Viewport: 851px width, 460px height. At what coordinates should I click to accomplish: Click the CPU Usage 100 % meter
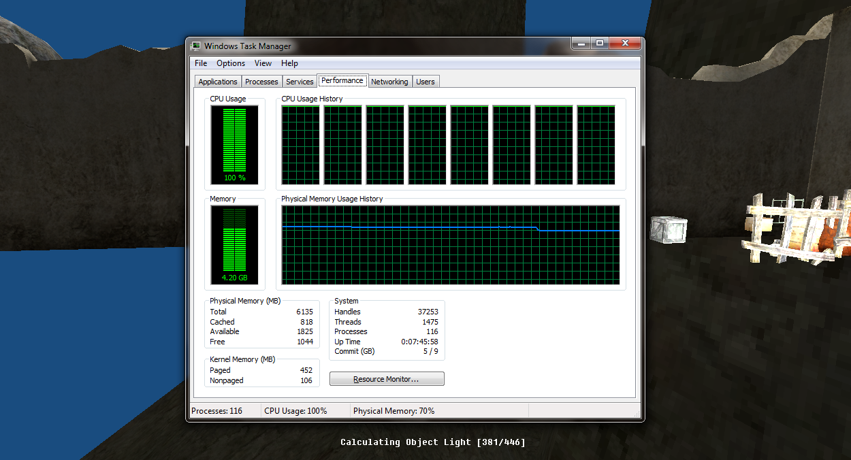click(235, 144)
